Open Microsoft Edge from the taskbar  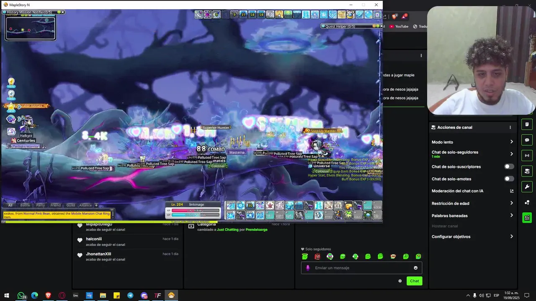coord(34,295)
